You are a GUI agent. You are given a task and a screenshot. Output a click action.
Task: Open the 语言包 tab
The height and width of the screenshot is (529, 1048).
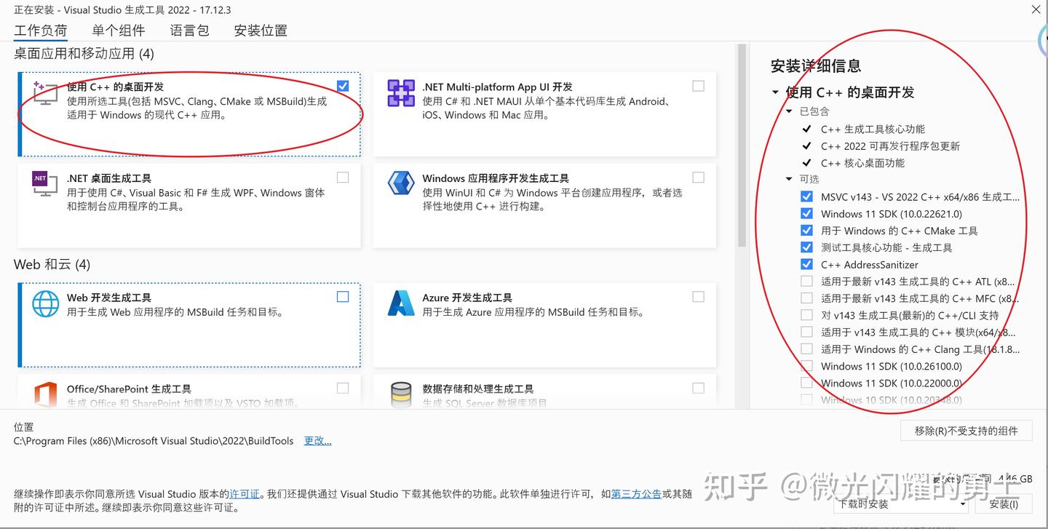click(188, 31)
